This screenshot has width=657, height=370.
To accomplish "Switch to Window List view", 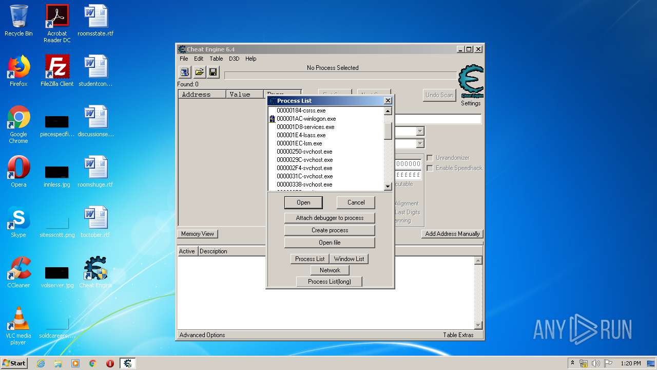I will [349, 259].
